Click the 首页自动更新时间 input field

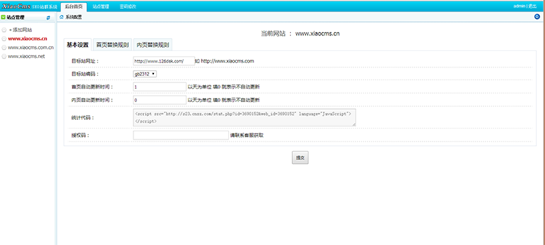(x=159, y=86)
